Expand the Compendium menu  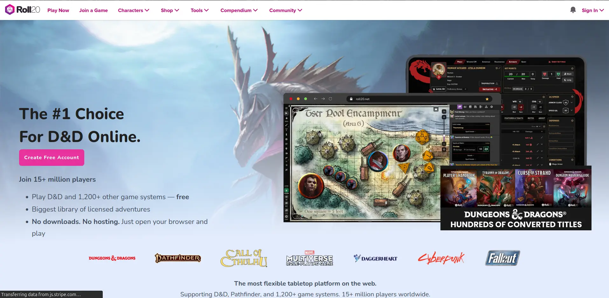(x=239, y=10)
